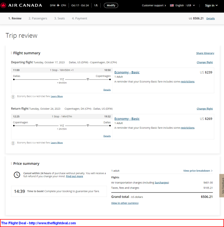The height and width of the screenshot is (227, 224).
Task: Click '1 Stop - 14hr07m' duration text
Action: click(62, 116)
